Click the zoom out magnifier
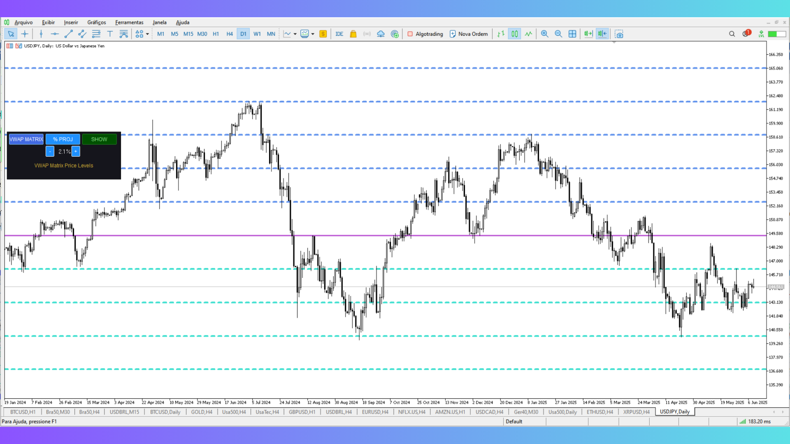The width and height of the screenshot is (790, 444). click(x=558, y=34)
